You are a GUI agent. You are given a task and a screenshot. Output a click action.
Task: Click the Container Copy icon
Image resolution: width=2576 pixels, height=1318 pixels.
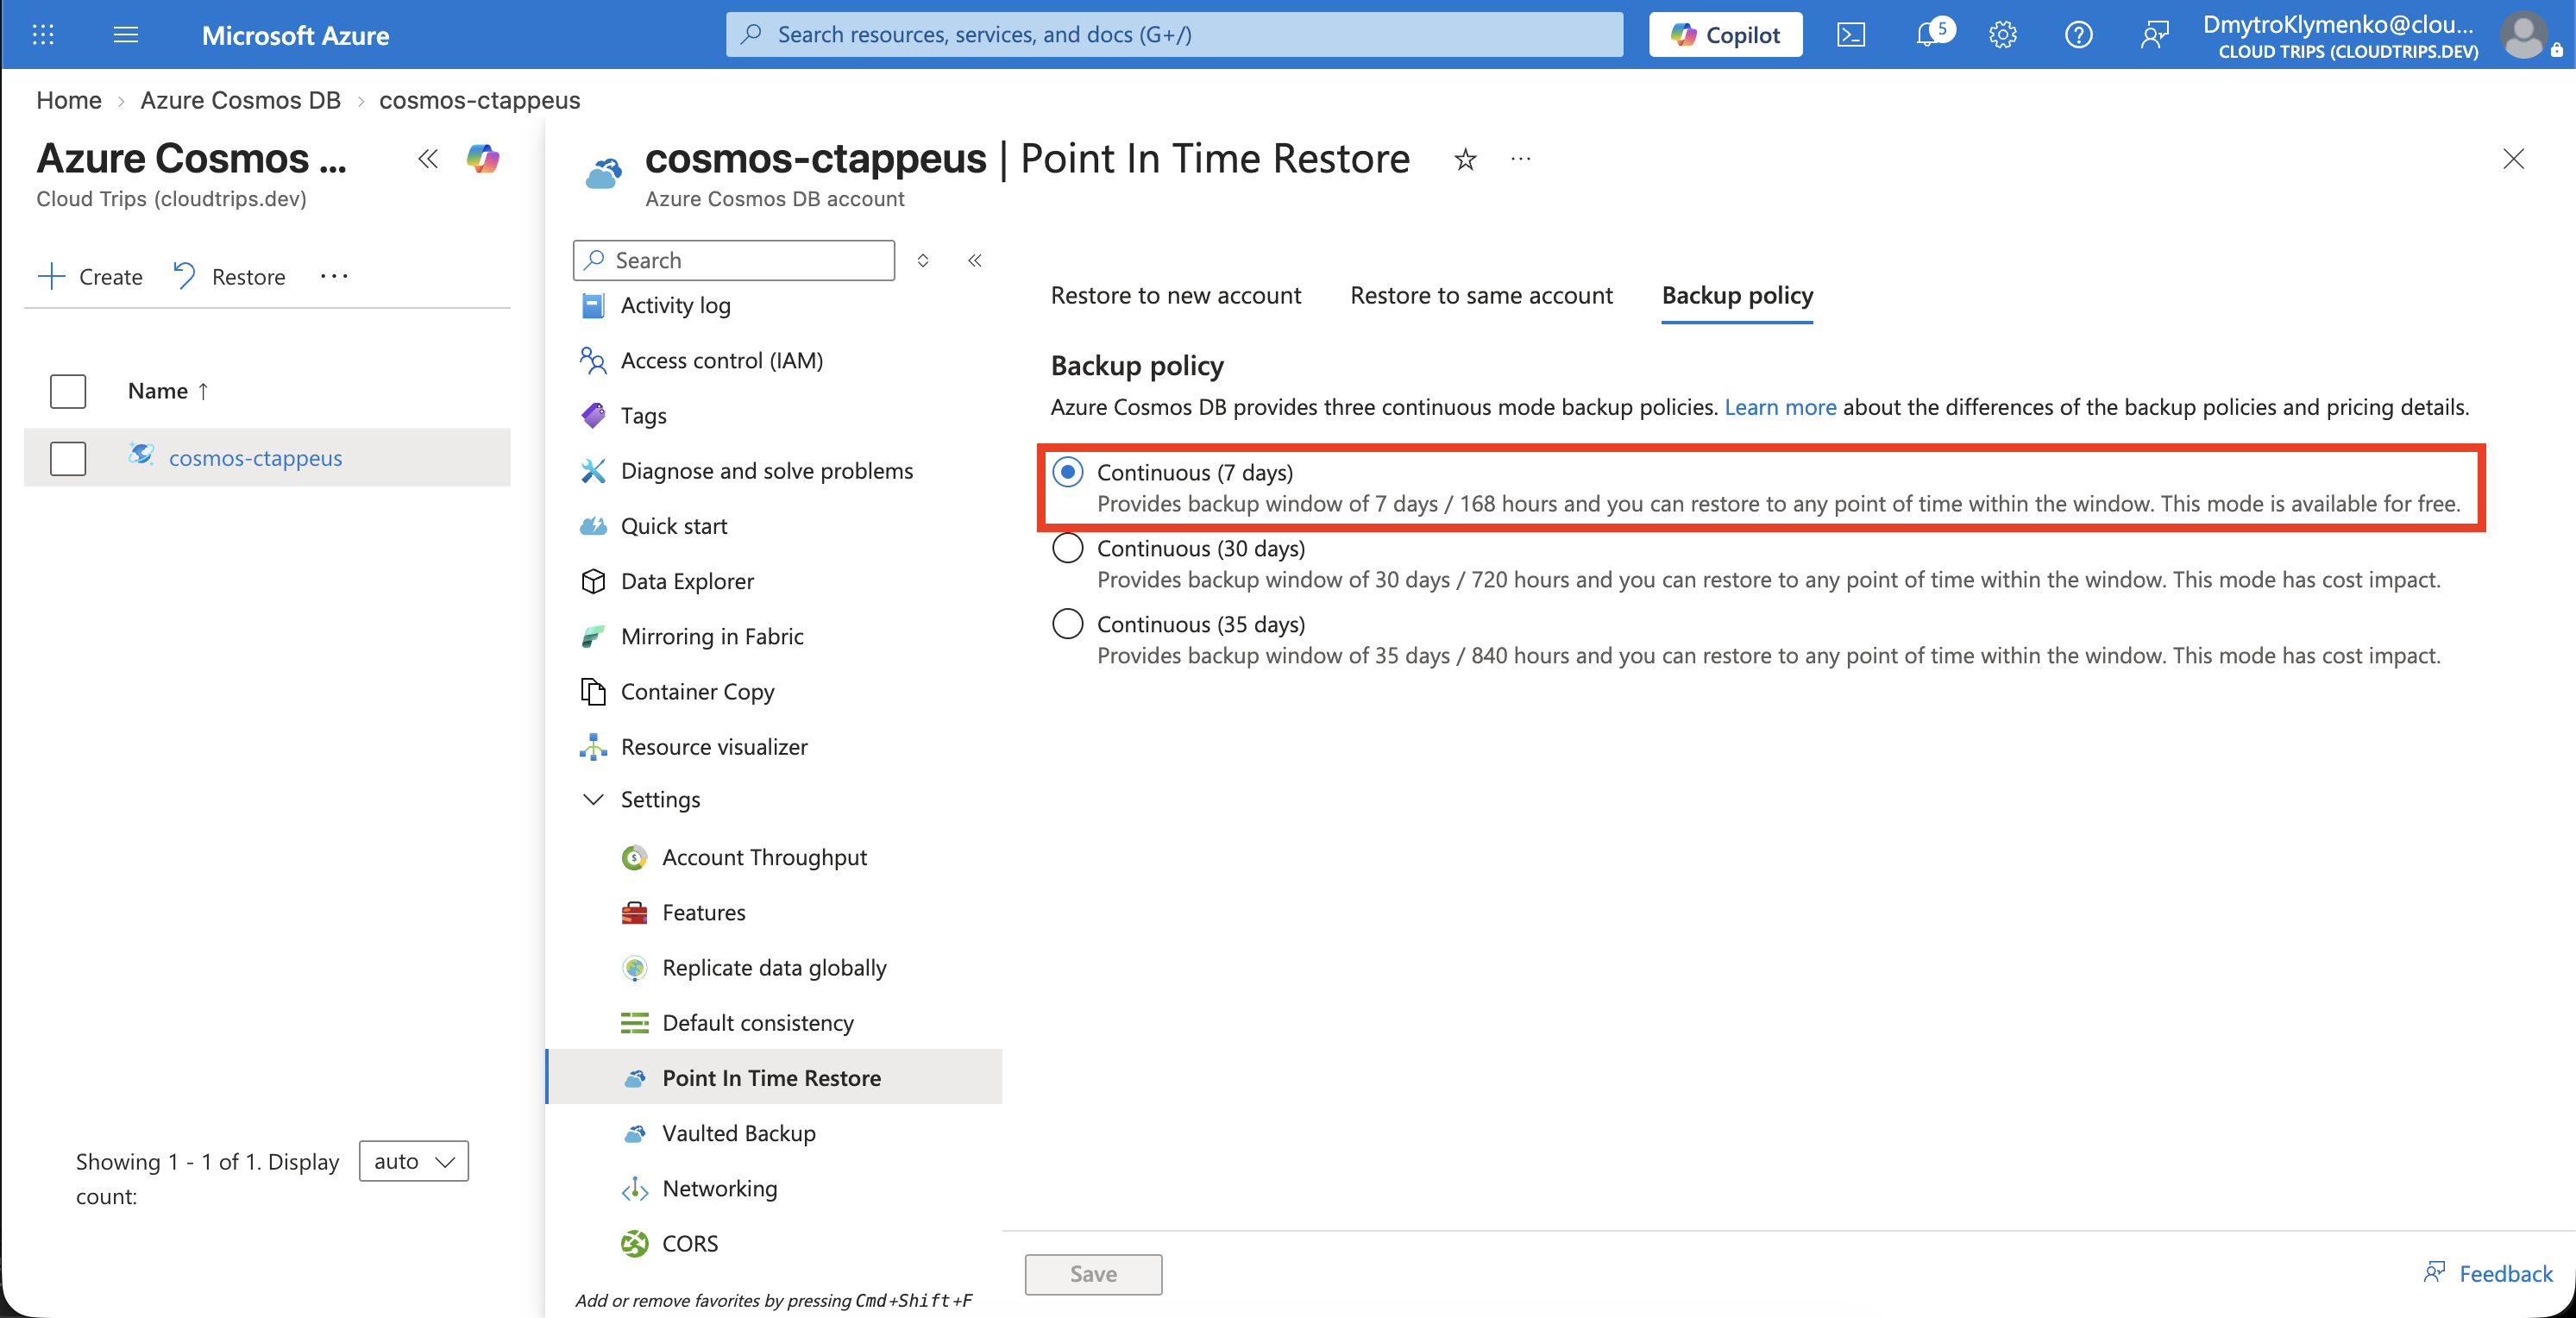tap(593, 691)
